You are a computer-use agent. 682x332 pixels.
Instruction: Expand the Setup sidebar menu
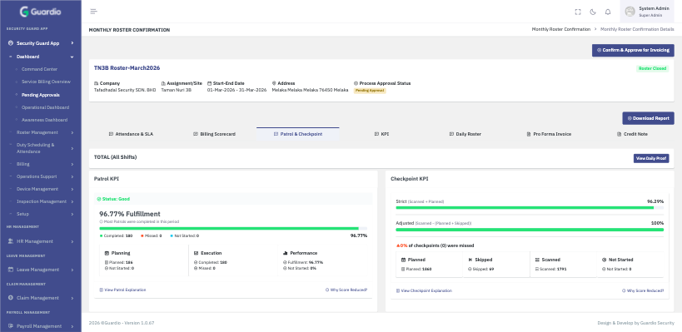click(72, 214)
